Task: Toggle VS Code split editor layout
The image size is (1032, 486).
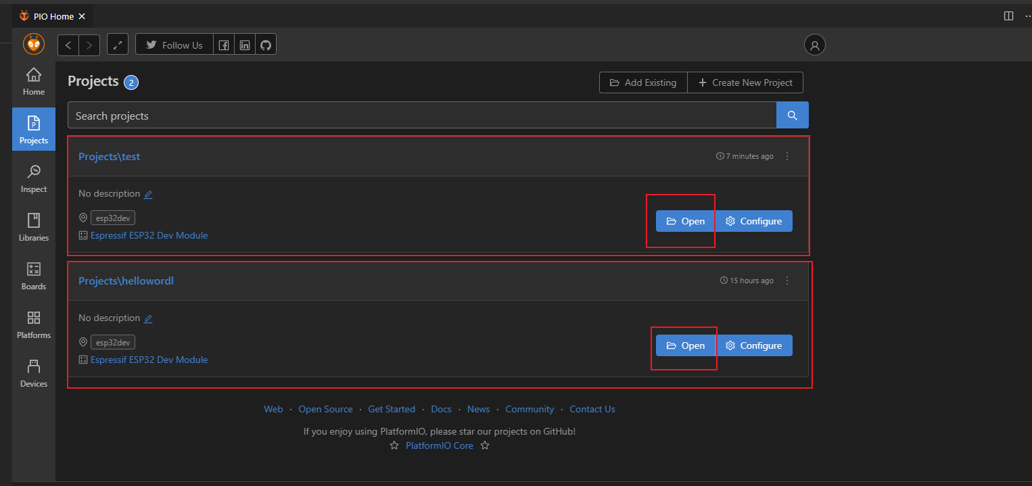Action: point(1008,16)
